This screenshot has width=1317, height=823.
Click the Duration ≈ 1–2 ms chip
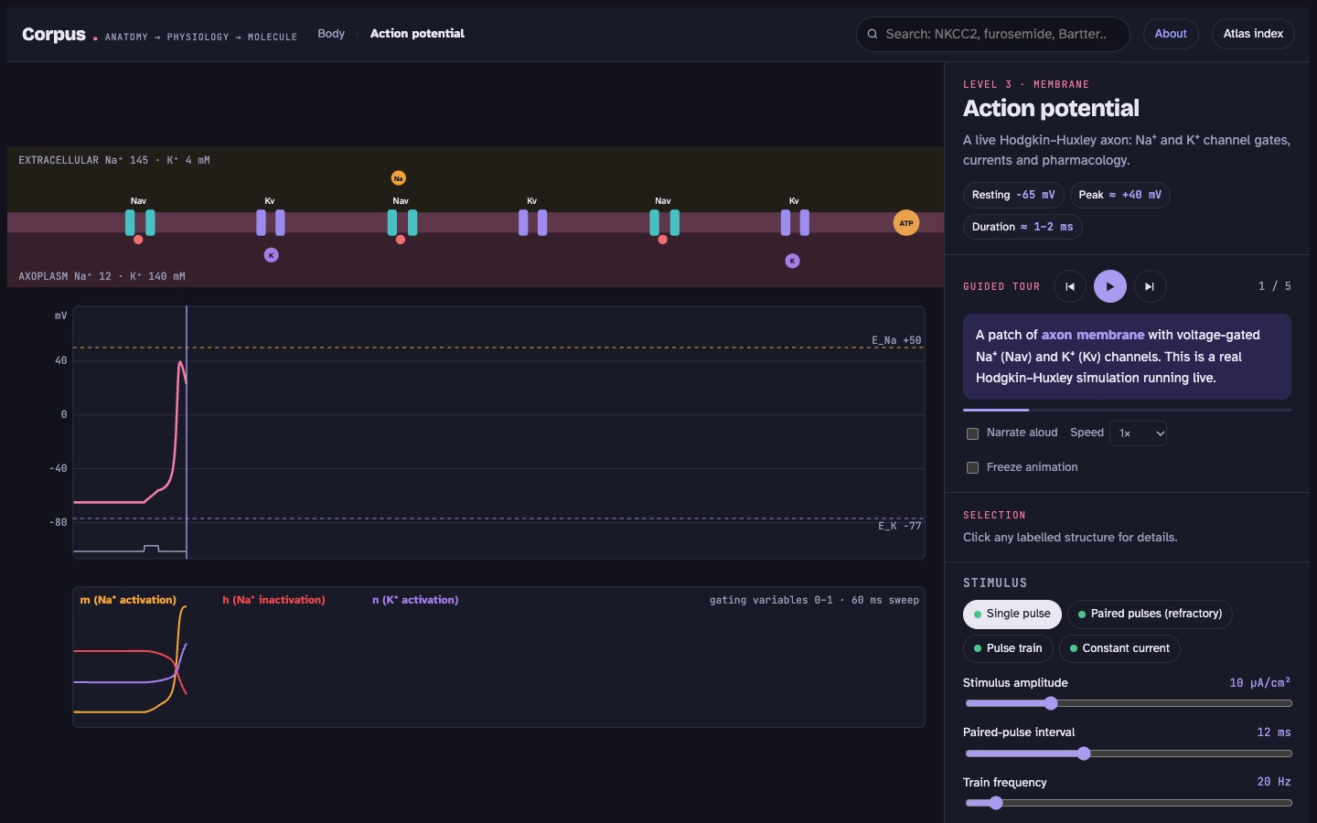[x=1023, y=227]
